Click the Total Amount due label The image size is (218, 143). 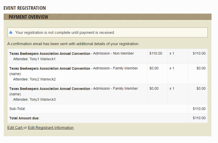tap(24, 118)
